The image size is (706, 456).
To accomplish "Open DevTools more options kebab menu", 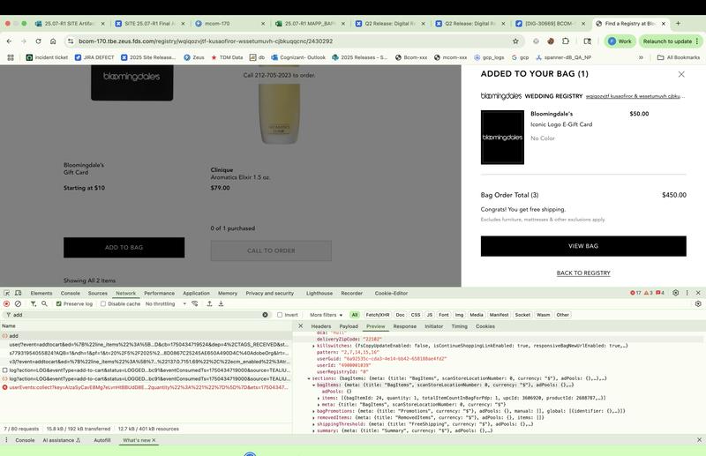I will (x=687, y=293).
